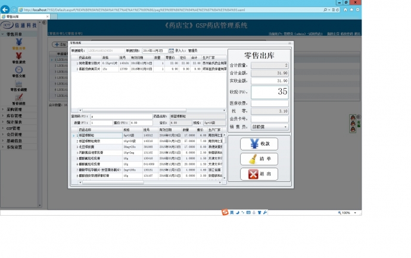Click 零售价 header in upper table
411x258 pixels.
click(170, 58)
